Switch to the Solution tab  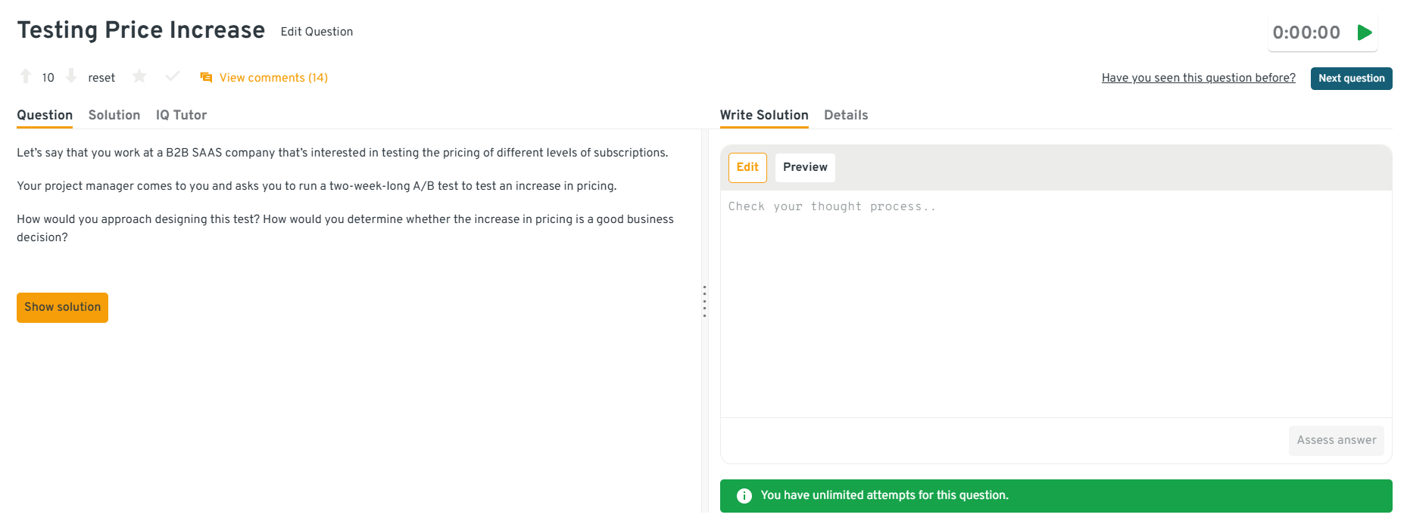tap(114, 115)
